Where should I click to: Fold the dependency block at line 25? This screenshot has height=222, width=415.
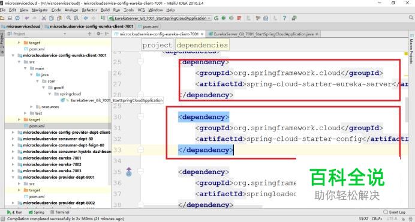141,62
